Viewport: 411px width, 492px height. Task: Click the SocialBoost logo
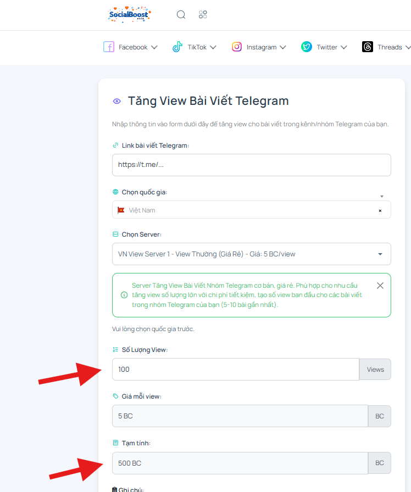(129, 14)
